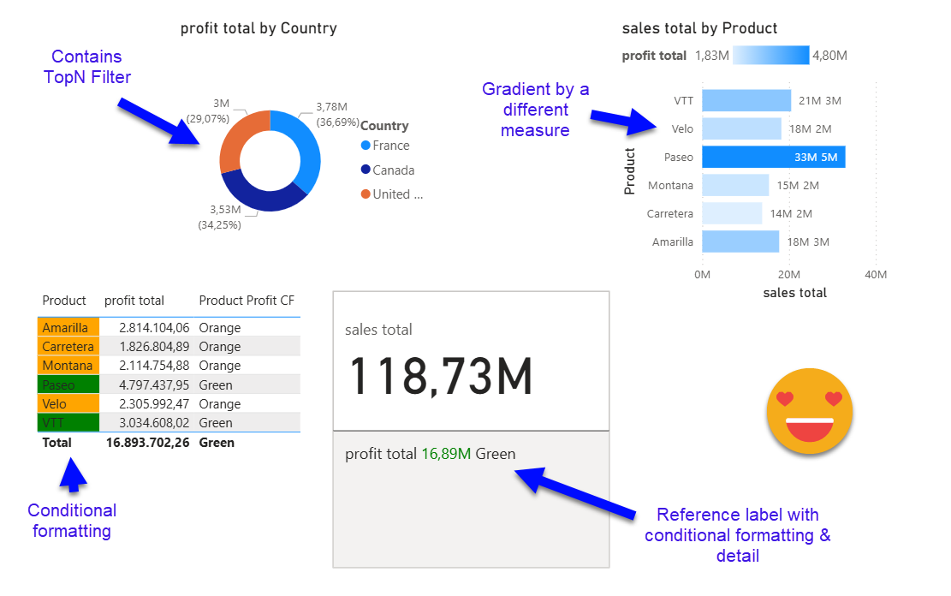Click the green 16,89M reference label value
951x596 pixels.
click(446, 454)
